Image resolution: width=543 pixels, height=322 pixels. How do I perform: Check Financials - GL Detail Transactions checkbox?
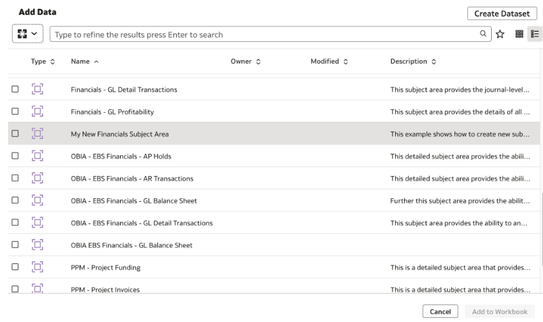pyautogui.click(x=15, y=89)
